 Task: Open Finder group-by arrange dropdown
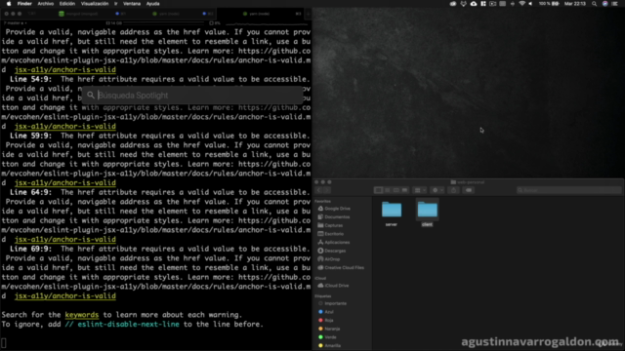(x=419, y=190)
